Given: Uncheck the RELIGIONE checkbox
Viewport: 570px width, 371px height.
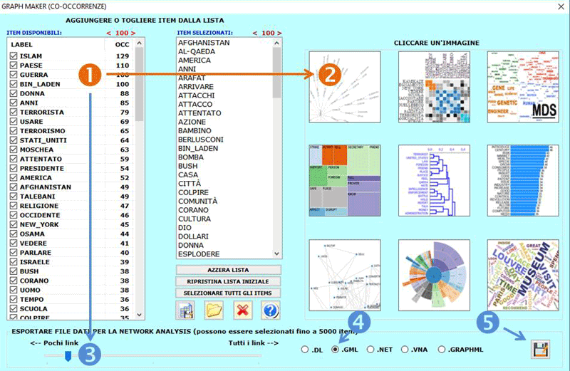Looking at the screenshot, I should coord(14,205).
